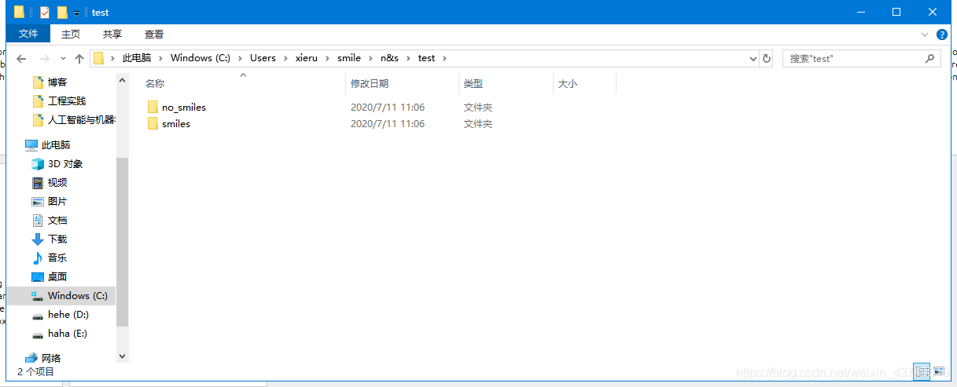957x387 pixels.
Task: Open the quick access toolbar customize dropdown
Action: [76, 13]
